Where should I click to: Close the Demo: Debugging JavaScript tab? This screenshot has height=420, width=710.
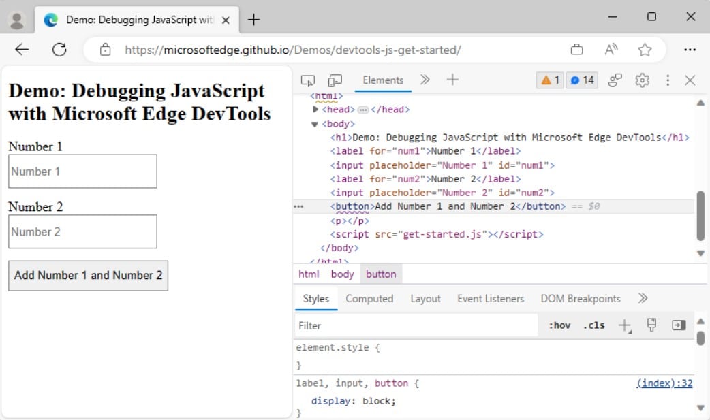click(226, 20)
